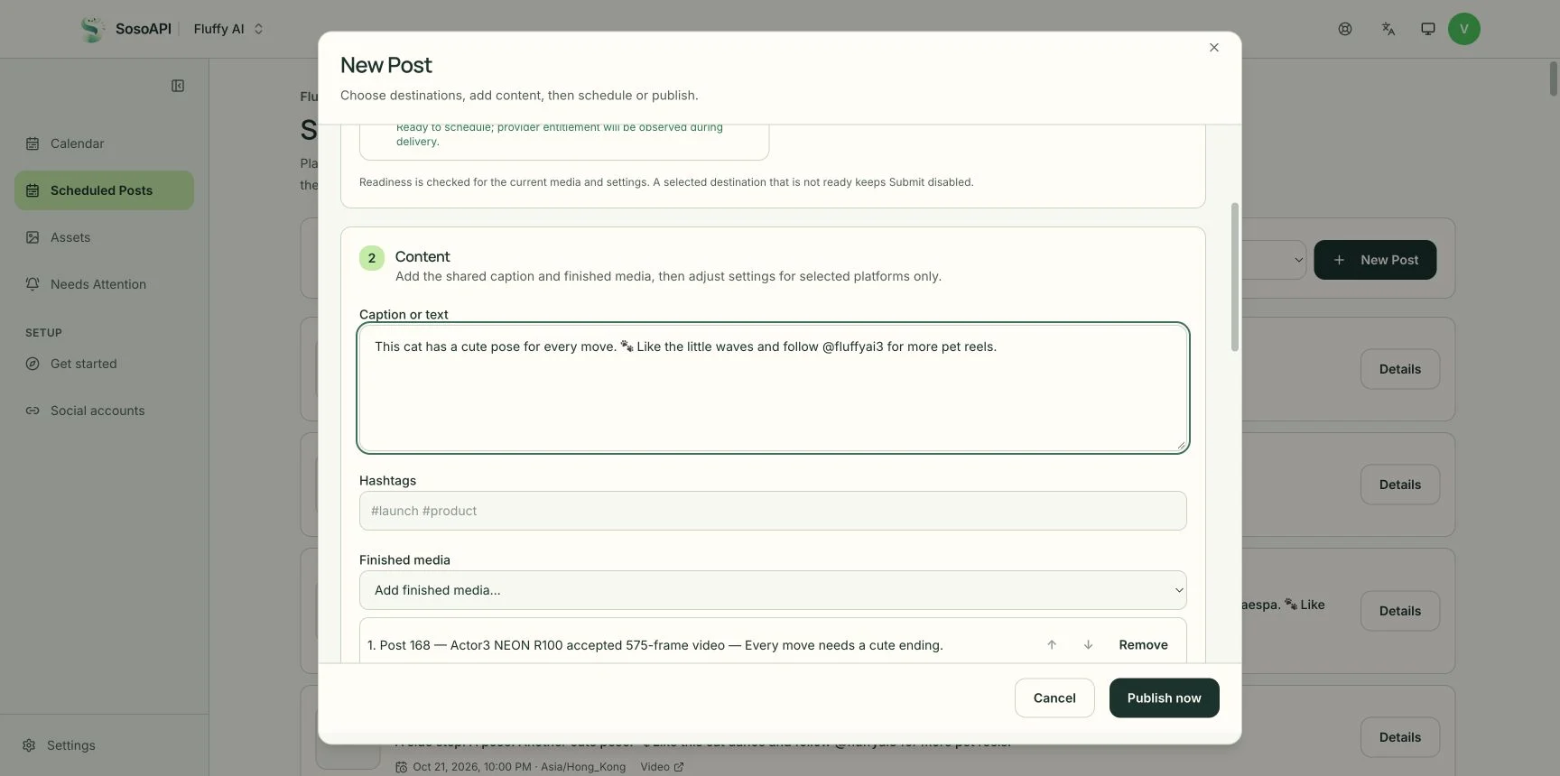Toggle the display theme monitor icon
Screen dimensions: 1560x776
tap(1428, 29)
